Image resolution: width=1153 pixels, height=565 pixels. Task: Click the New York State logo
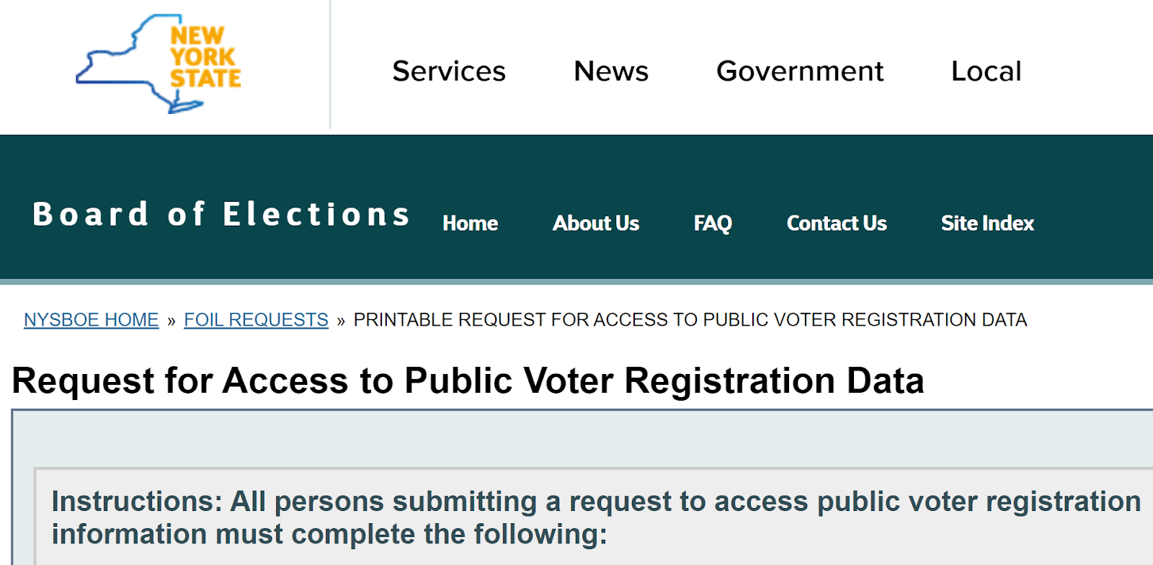tap(159, 63)
